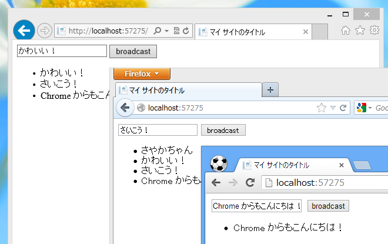This screenshot has height=244, width=388.
Task: Click かわいい！ list item in Firefox page
Action: 163,161
